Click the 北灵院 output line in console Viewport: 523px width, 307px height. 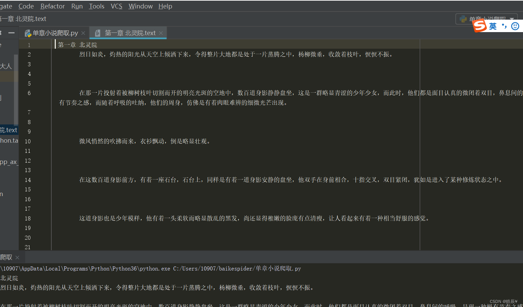9,278
